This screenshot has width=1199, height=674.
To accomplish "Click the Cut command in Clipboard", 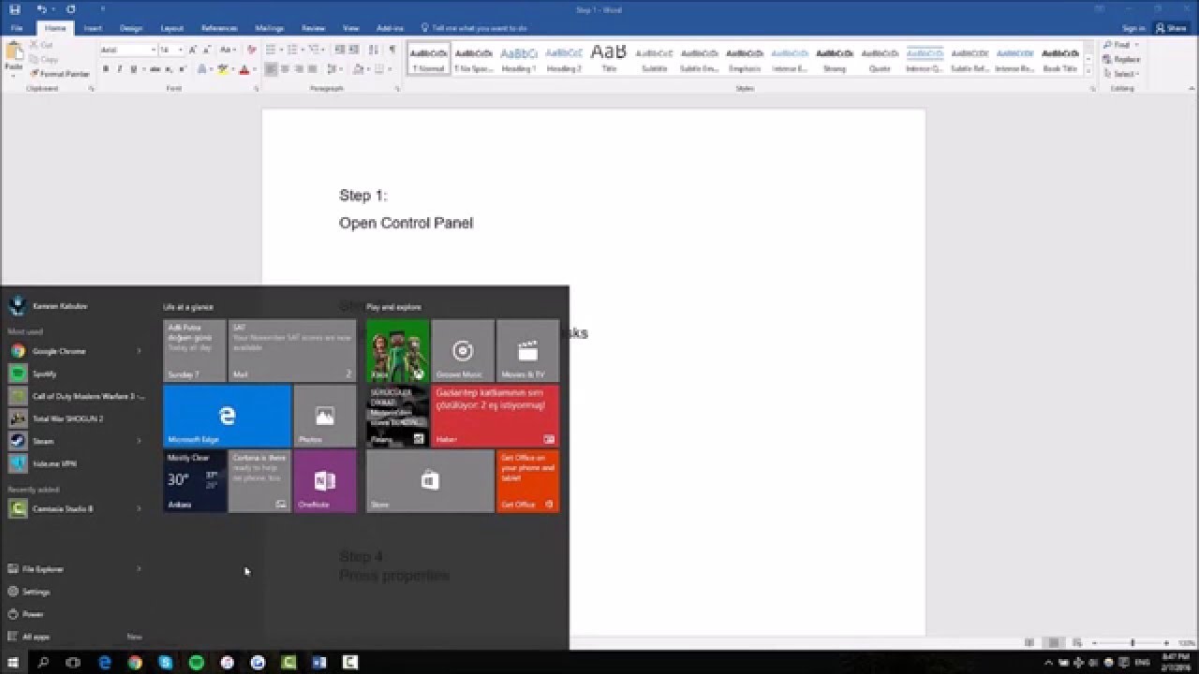I will [40, 45].
